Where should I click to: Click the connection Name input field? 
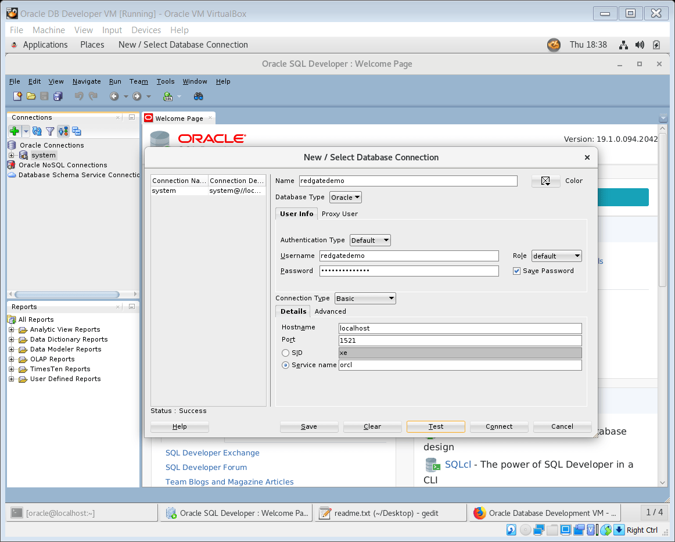[x=408, y=181]
